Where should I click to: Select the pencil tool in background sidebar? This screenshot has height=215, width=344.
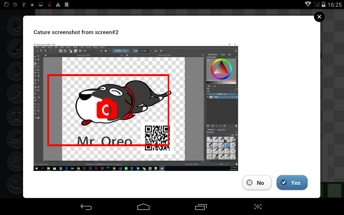pyautogui.click(x=16, y=94)
